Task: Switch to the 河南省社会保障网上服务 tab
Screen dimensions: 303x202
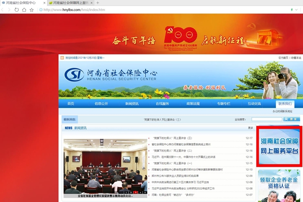Action: click(70, 3)
